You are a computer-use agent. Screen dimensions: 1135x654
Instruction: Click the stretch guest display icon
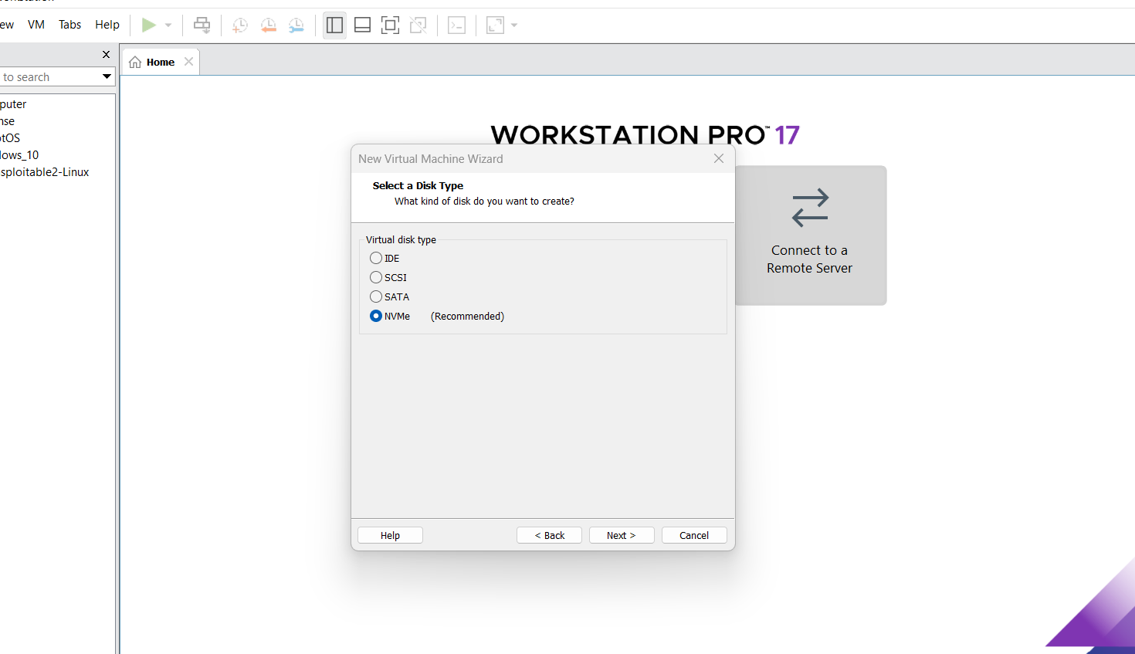[x=495, y=25]
